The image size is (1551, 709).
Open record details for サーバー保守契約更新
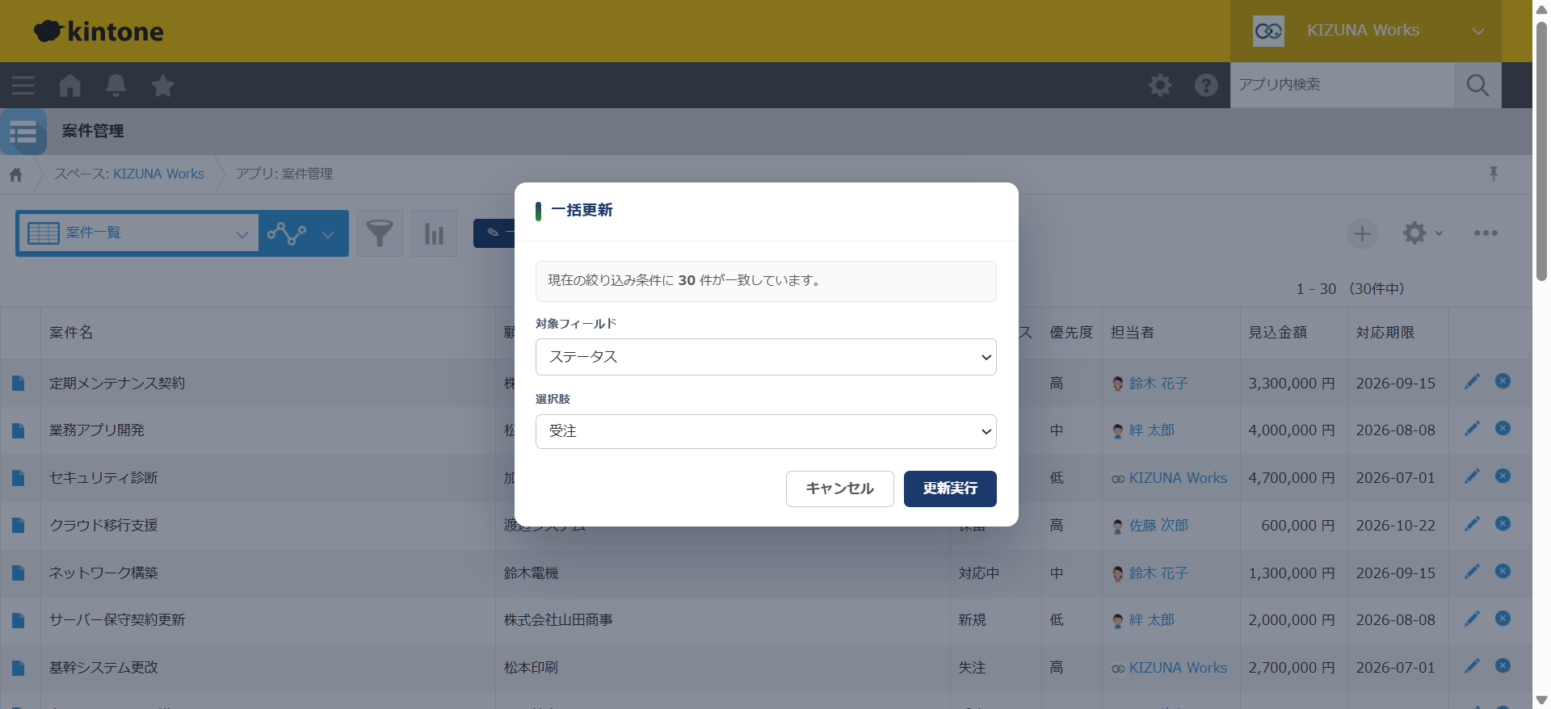pyautogui.click(x=19, y=621)
